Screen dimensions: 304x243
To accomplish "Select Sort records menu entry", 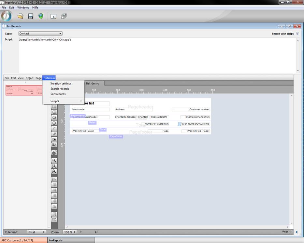I will [x=58, y=94].
